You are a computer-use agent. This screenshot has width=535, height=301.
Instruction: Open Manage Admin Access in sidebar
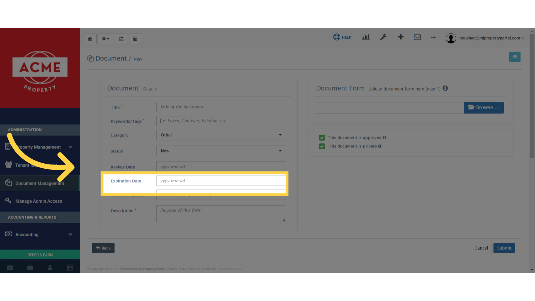coord(40,201)
